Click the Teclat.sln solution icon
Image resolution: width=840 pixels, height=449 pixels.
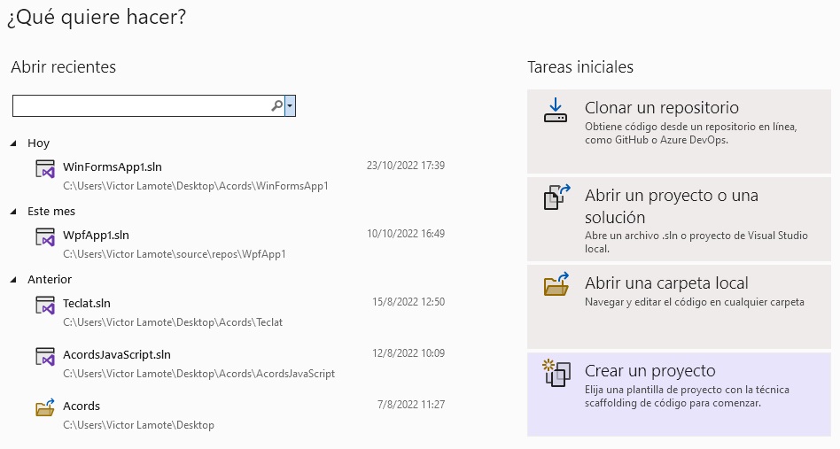(x=45, y=305)
